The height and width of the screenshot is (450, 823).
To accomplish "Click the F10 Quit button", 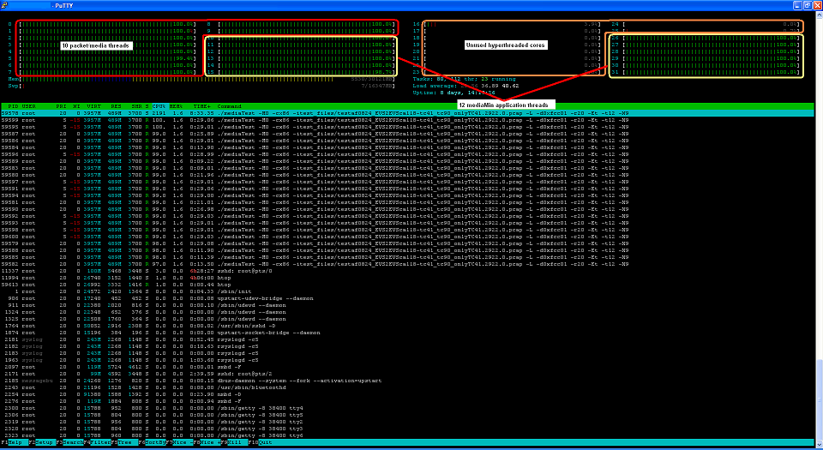I will tap(261, 442).
